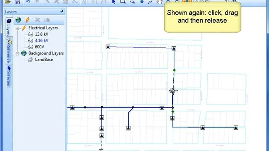Click transformer just below lower green diamond
Image resolution: width=269 pixels, height=151 pixels.
point(172,118)
